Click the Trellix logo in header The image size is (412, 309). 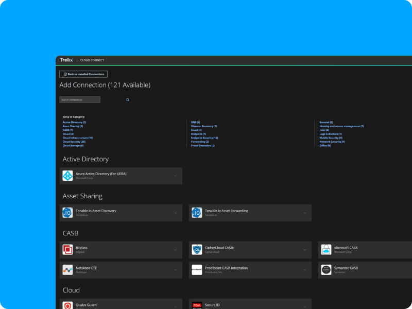tap(66, 60)
